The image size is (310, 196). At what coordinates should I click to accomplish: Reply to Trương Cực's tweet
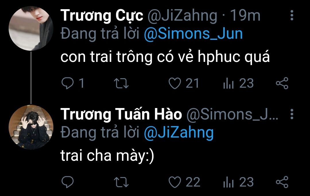tap(68, 83)
